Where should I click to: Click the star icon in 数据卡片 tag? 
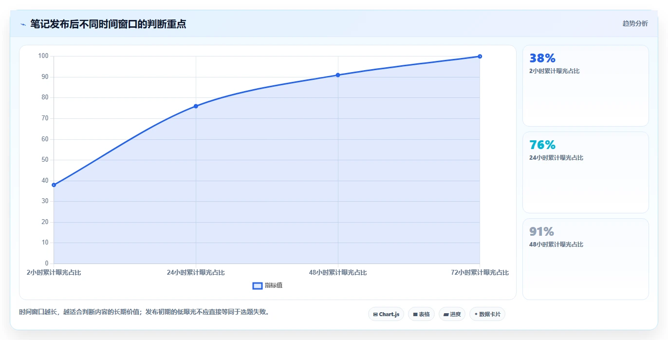[x=476, y=314]
